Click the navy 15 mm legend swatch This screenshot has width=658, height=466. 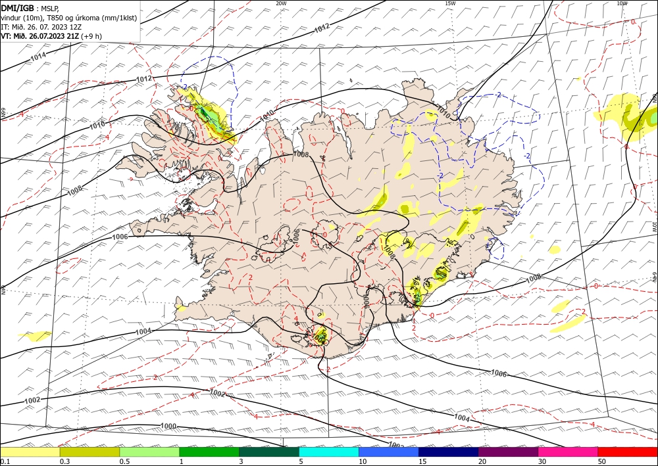tap(449, 452)
